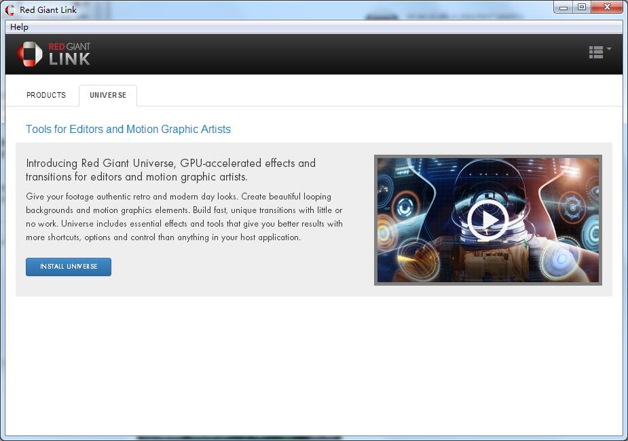Click the Red Giant logo icon in header
This screenshot has height=441, width=628.
[x=29, y=54]
